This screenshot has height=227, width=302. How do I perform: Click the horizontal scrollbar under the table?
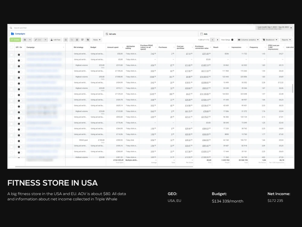tap(104, 166)
